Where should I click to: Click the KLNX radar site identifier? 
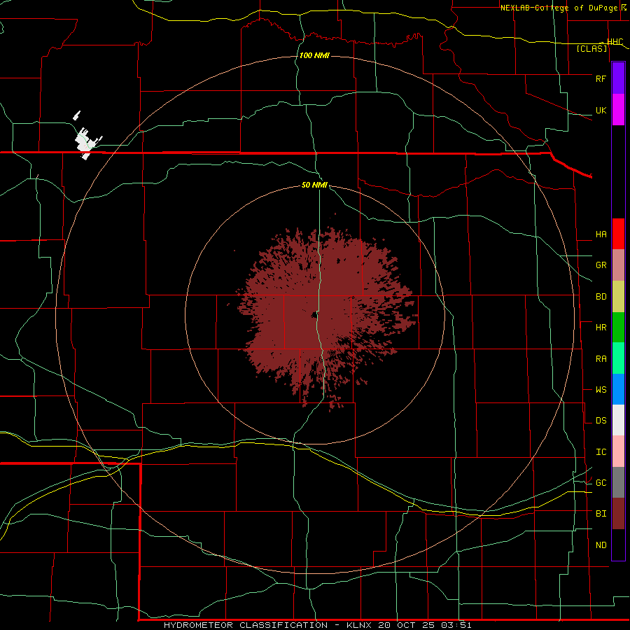click(x=359, y=625)
